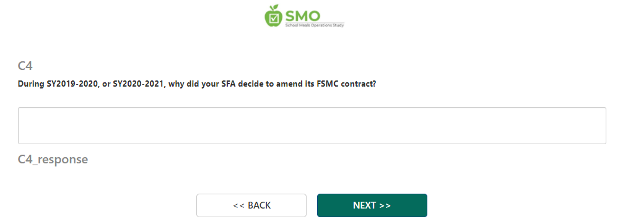Click the right end of the answer field
The image size is (628, 224).
[601, 126]
